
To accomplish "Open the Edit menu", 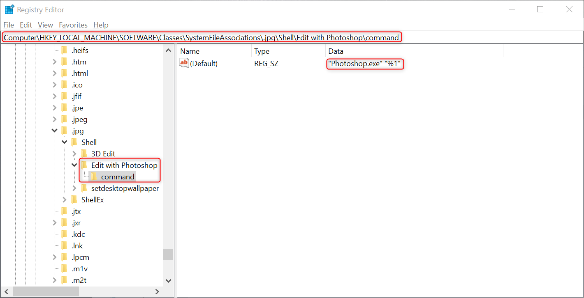I will (26, 25).
